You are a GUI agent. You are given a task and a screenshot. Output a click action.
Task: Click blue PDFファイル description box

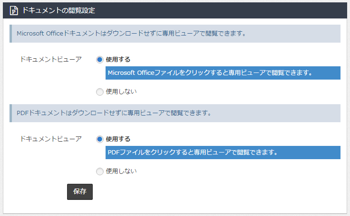pyautogui.click(x=223, y=153)
